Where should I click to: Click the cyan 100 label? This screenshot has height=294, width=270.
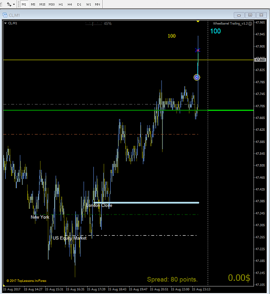(x=215, y=31)
